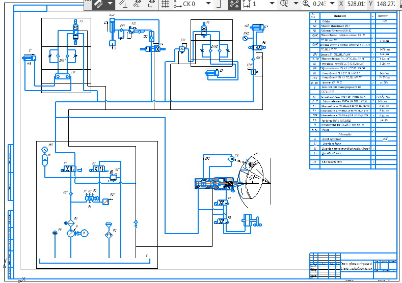This screenshot has width=402, height=283.
Task: Expand the cursor step dropdown arrow
Action: pyautogui.click(x=272, y=4)
